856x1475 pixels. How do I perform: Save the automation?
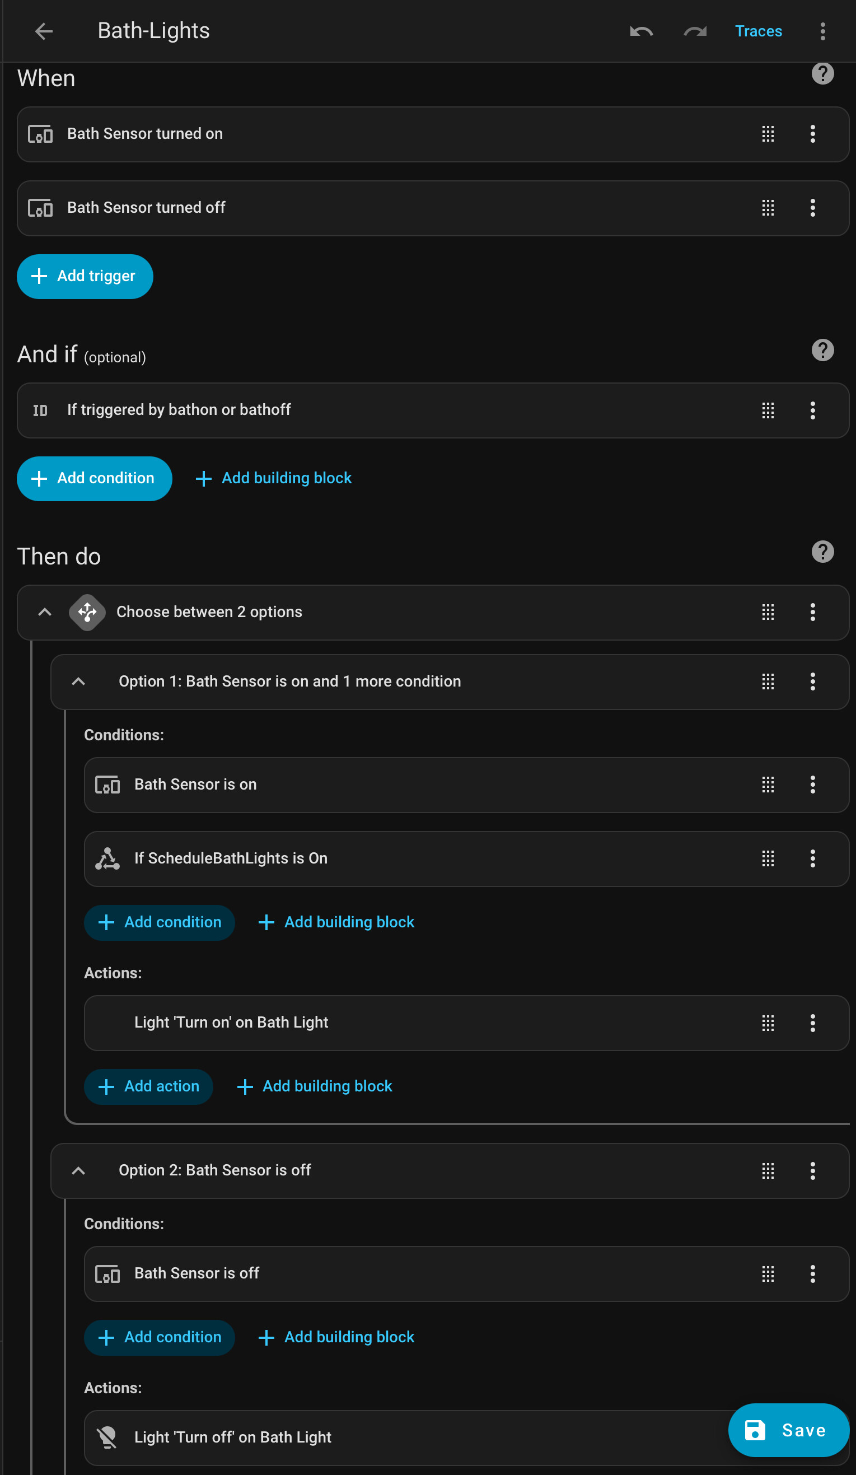click(x=788, y=1430)
